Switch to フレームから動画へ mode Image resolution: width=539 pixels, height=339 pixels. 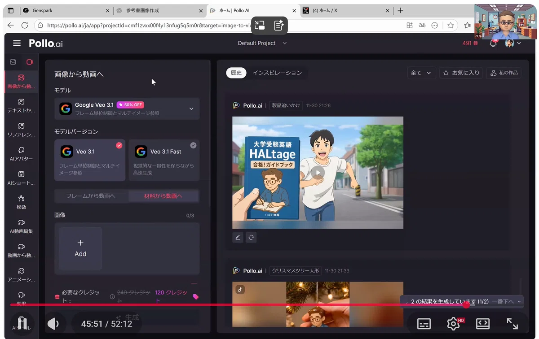[91, 196]
